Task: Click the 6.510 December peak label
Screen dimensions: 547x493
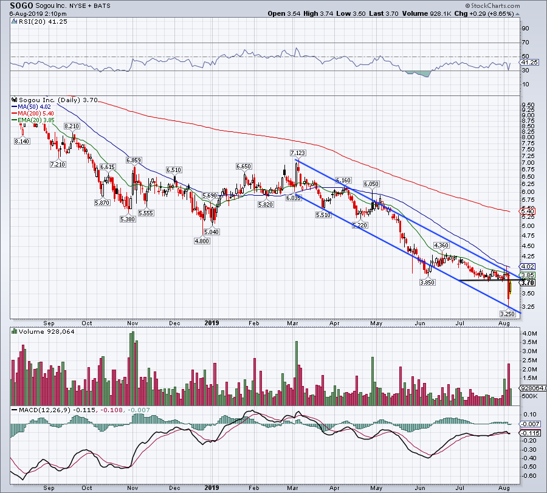Action: click(x=173, y=170)
